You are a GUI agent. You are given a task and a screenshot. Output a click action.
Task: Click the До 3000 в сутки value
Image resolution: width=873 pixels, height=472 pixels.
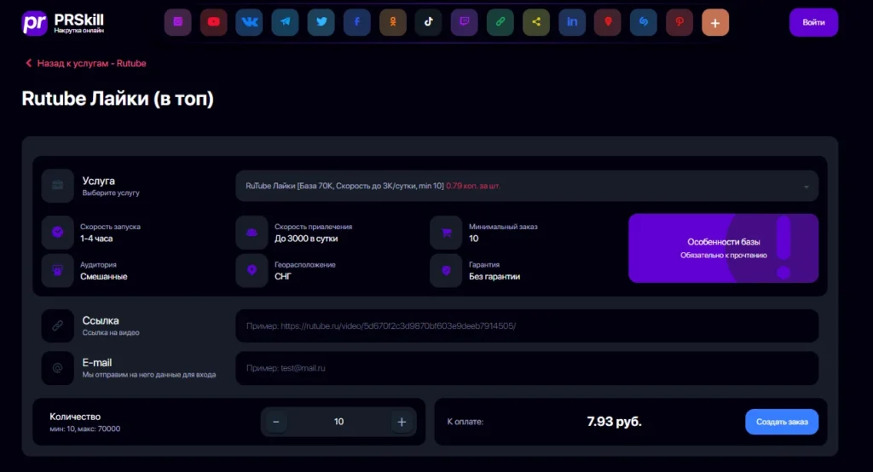click(x=306, y=239)
